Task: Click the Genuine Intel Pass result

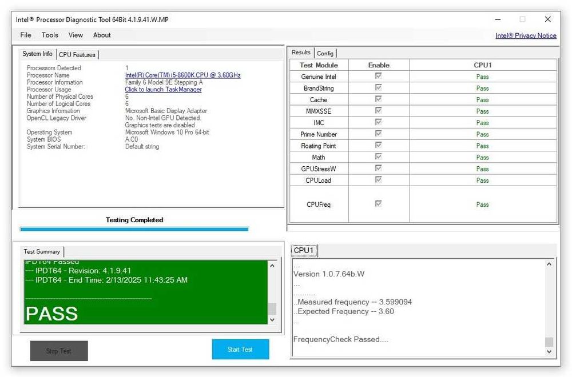Action: tap(482, 77)
